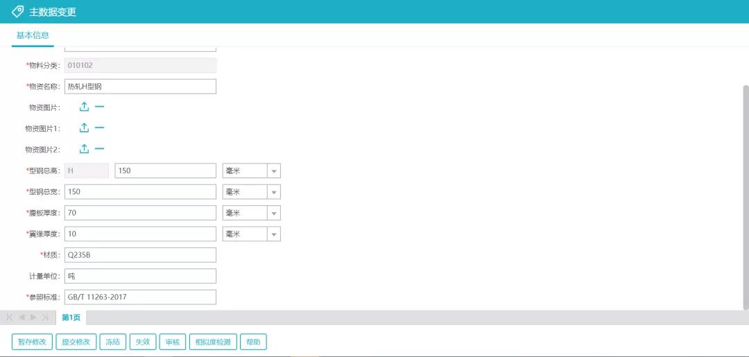This screenshot has width=749, height=357.
Task: Go to next page navigation arrow
Action: click(x=33, y=317)
